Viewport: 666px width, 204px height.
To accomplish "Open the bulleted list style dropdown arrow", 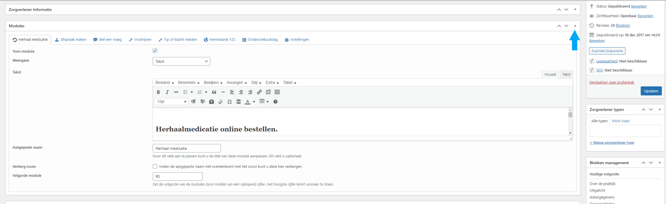I will click(x=192, y=92).
